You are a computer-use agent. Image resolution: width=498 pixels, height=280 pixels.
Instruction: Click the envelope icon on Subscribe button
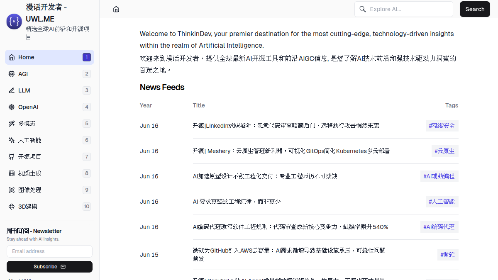point(63,267)
